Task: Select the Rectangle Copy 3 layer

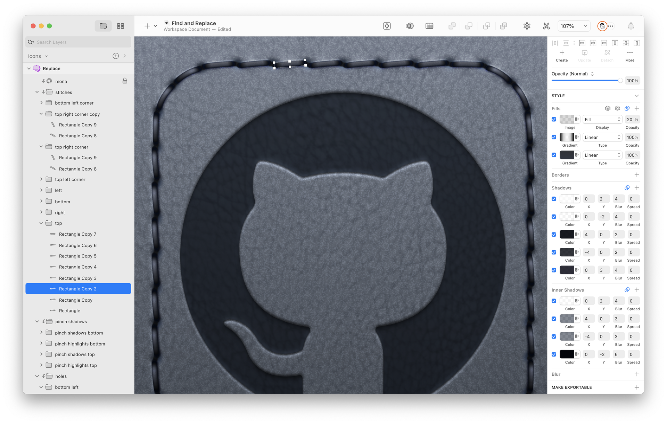Action: (78, 278)
